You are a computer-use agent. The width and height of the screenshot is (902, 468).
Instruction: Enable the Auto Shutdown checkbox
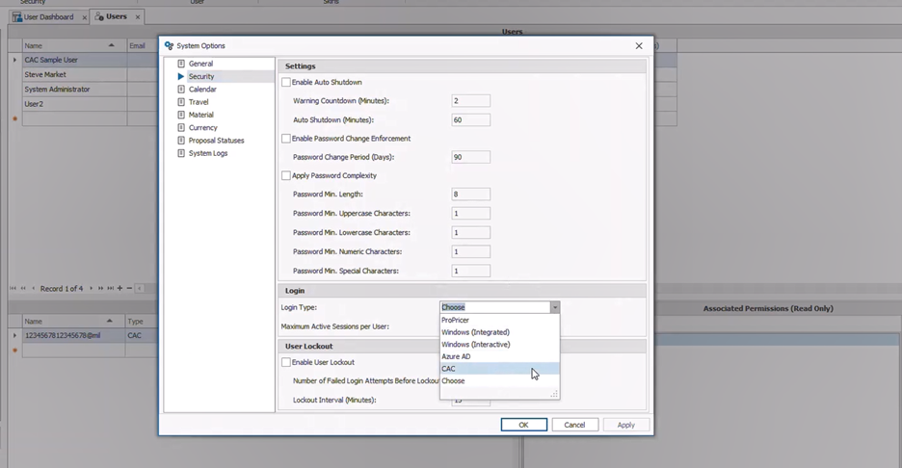click(285, 83)
